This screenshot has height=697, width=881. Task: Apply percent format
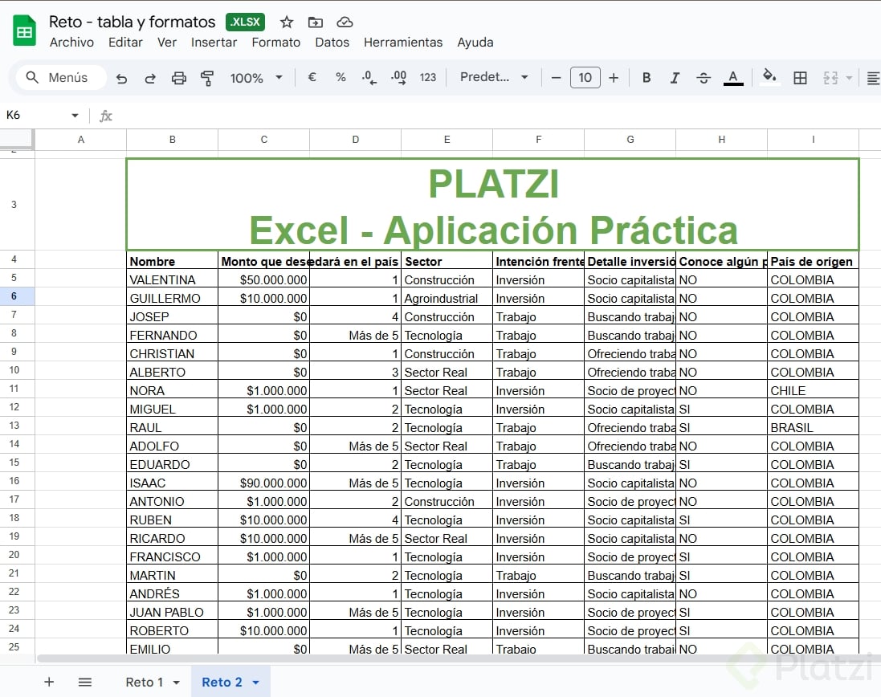[x=341, y=77]
